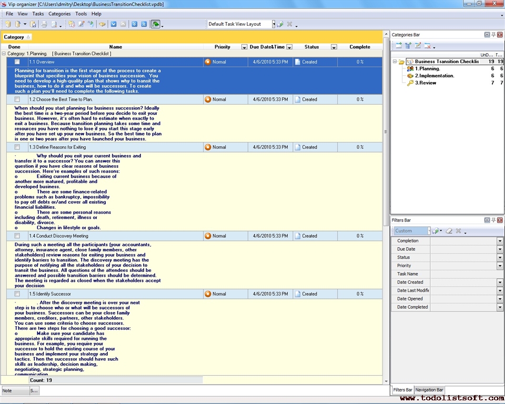The image size is (505, 404).
Task: Open the Completion filter dropdown
Action: (x=500, y=241)
